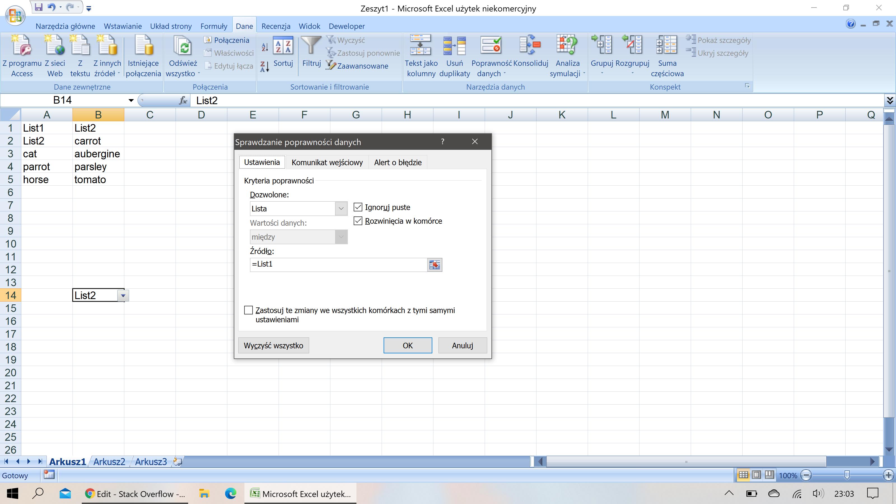Image resolution: width=896 pixels, height=504 pixels.
Task: Open dropdown arrow on cell B14
Action: 123,296
